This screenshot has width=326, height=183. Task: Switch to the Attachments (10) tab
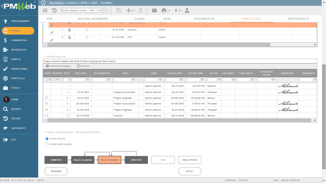(x=204, y=19)
